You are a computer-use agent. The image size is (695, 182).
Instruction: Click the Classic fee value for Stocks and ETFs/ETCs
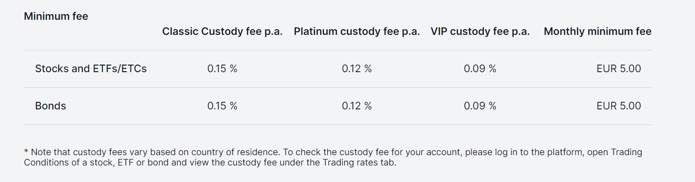(x=222, y=69)
